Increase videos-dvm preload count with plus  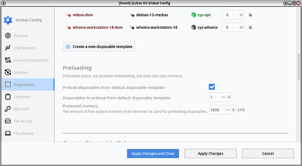pos(241,15)
